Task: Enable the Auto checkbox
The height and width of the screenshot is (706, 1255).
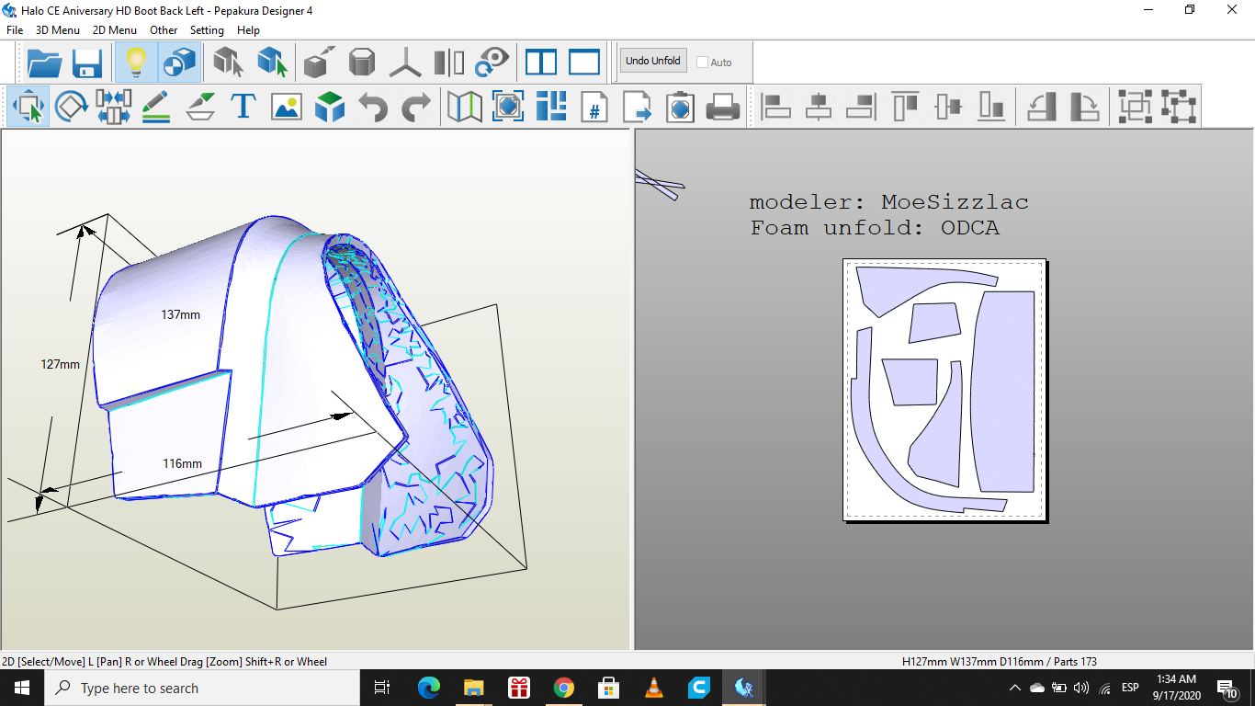Action: click(702, 63)
